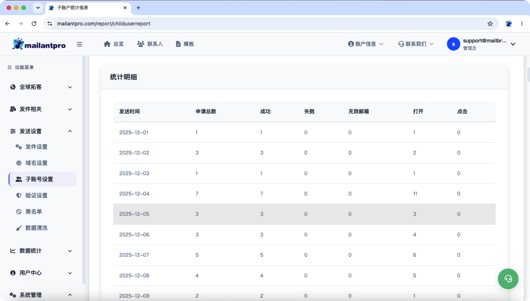
Task: Collapse the 发送设置 menu chevron
Action: pos(70,131)
